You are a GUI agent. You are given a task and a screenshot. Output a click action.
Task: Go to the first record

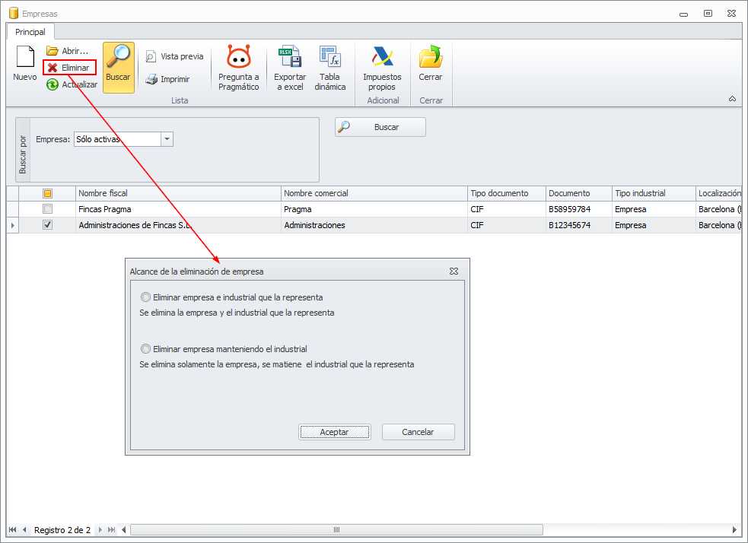click(x=12, y=529)
